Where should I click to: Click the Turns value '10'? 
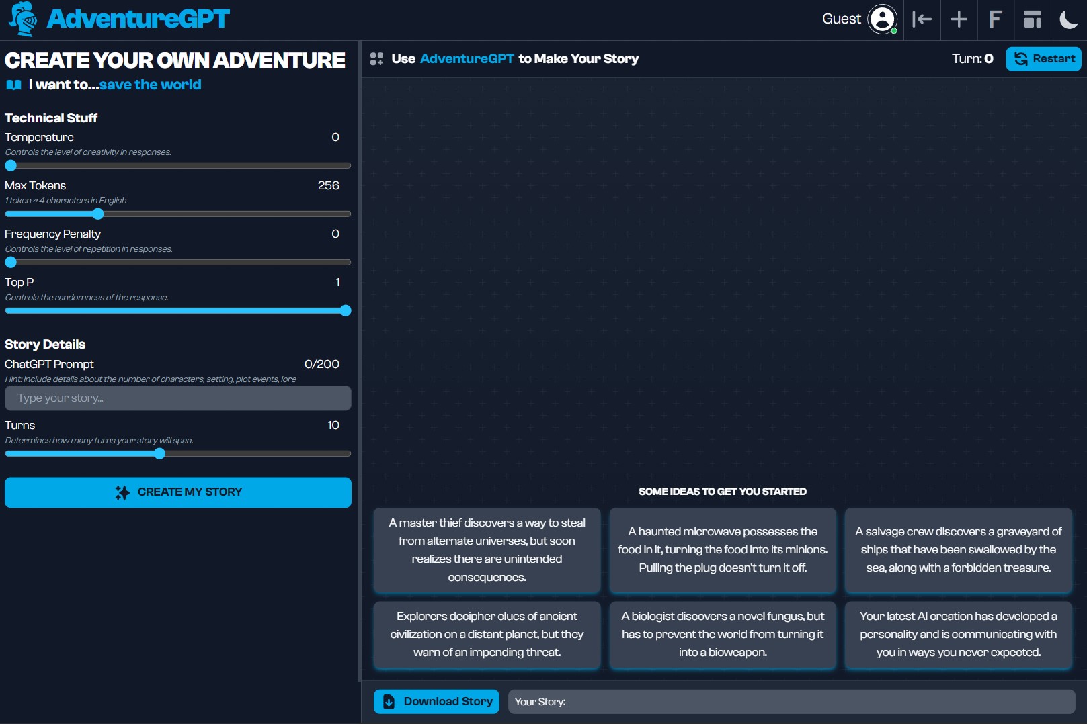[333, 425]
